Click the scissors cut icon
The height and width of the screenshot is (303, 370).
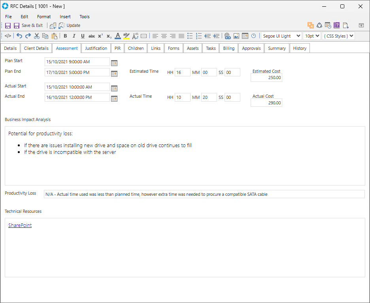tap(37, 36)
